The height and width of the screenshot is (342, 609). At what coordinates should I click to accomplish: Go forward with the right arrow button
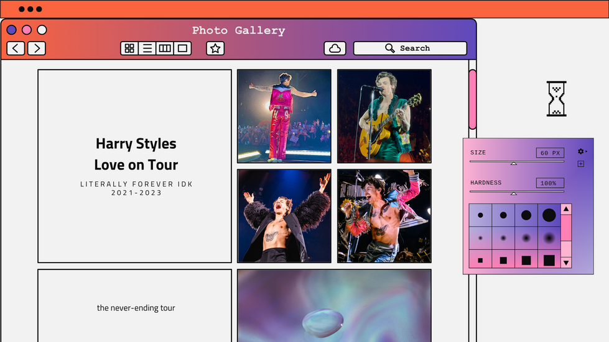tap(37, 48)
